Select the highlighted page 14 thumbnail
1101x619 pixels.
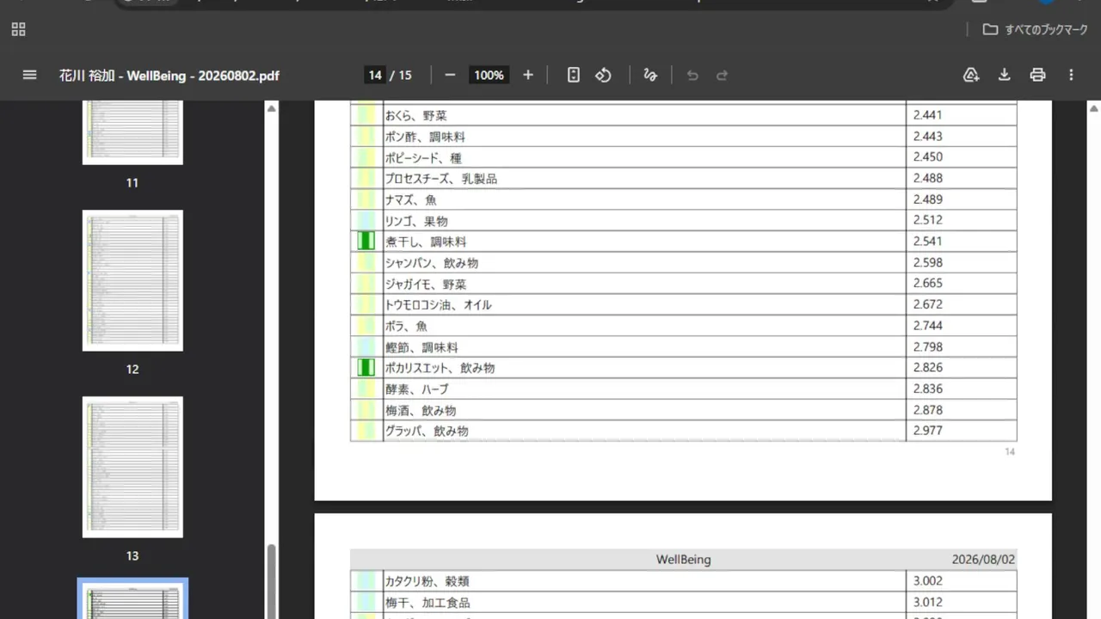click(132, 599)
